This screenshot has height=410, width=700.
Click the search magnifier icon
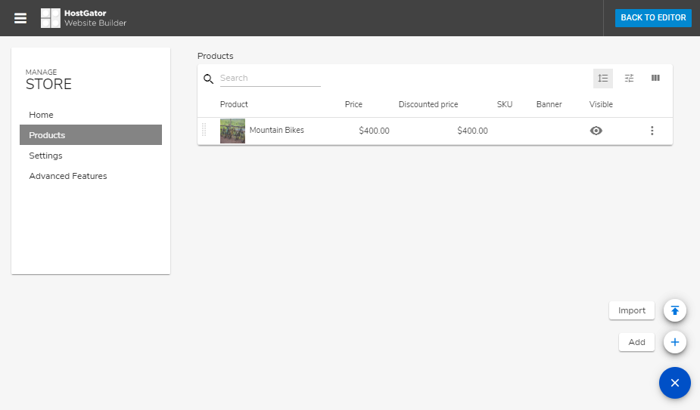coord(209,79)
